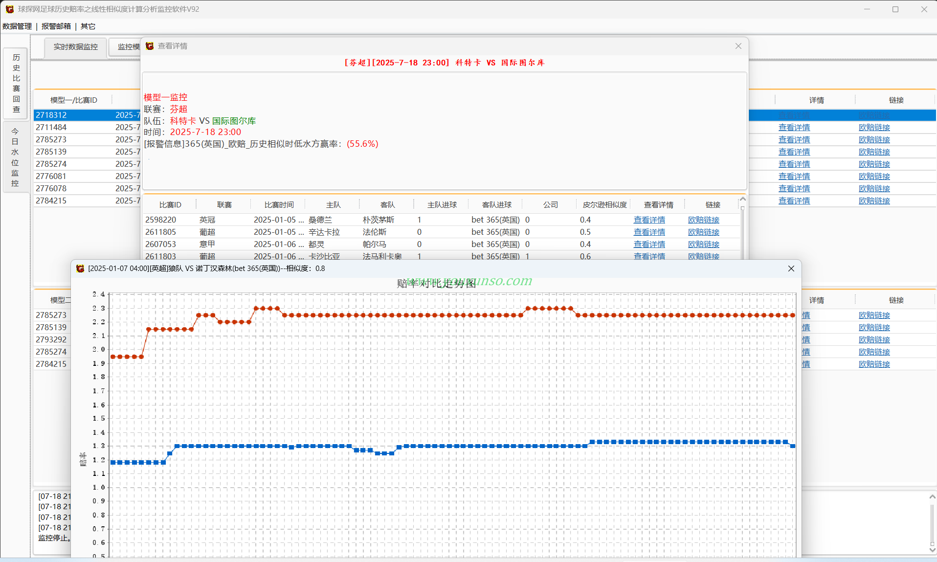The image size is (937, 562).
Task: Open the 今日水位监控 side tab
Action: [15, 157]
